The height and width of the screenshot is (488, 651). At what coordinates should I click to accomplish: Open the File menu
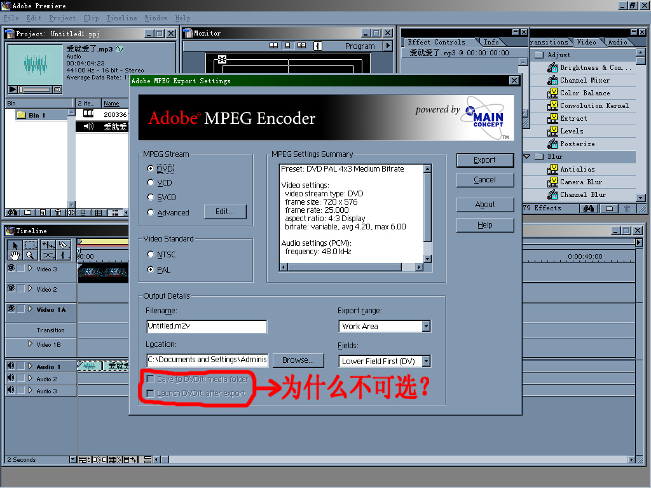pyautogui.click(x=11, y=18)
